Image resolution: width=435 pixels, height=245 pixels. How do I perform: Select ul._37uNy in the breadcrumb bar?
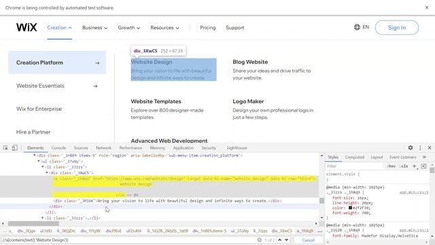240,231
